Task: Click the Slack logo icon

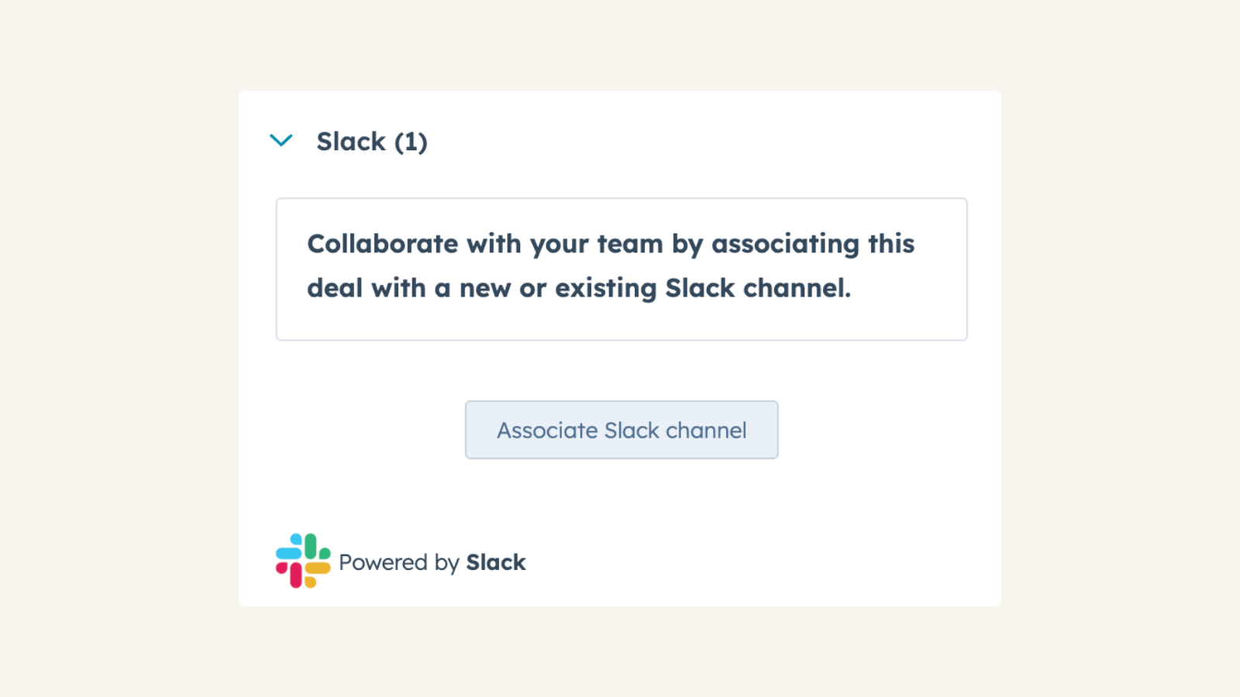Action: point(302,561)
